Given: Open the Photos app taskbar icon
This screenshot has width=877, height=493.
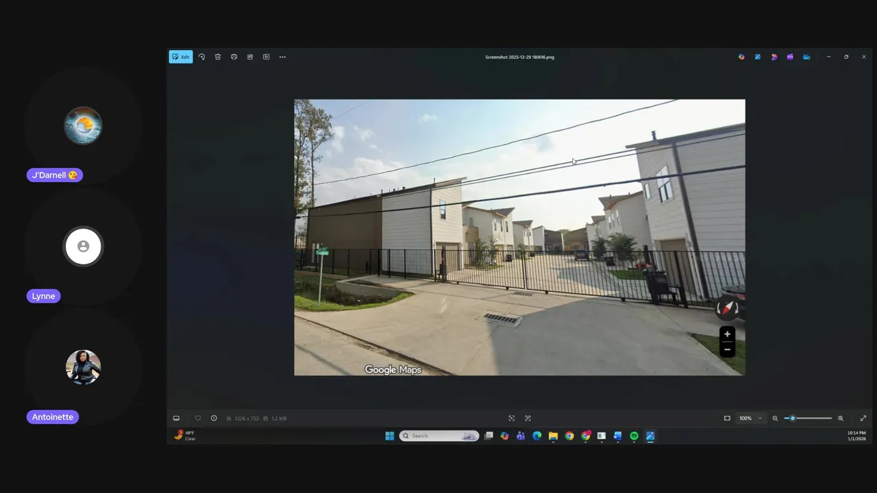Looking at the screenshot, I should 650,436.
